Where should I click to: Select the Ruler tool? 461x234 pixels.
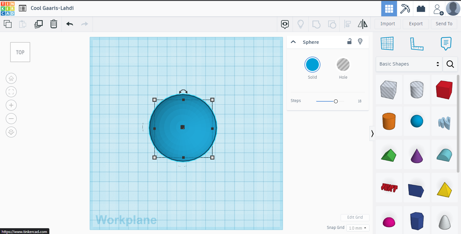417,43
